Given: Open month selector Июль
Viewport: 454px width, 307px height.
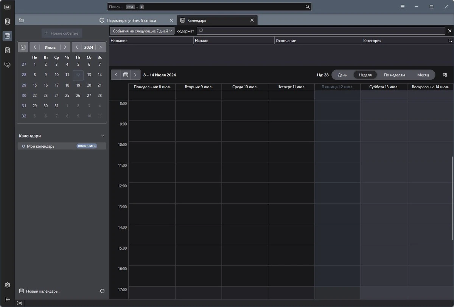Looking at the screenshot, I should coord(50,47).
